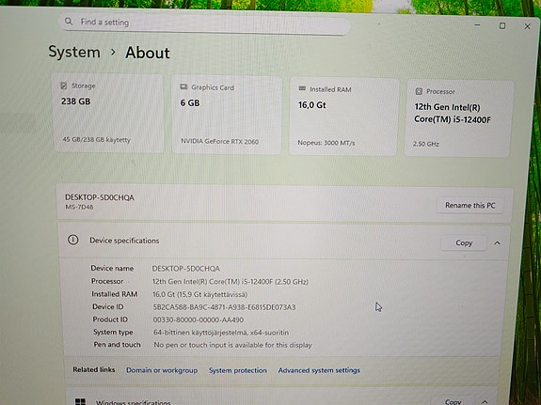541x405 pixels.
Task: Open System protection link
Action: coord(238,370)
